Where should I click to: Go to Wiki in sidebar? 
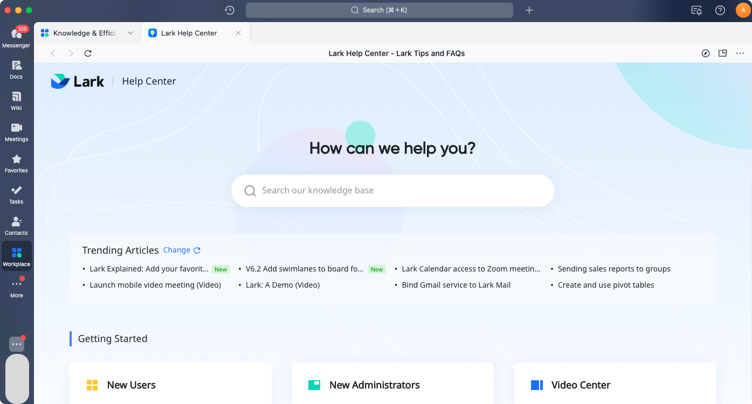[x=16, y=100]
